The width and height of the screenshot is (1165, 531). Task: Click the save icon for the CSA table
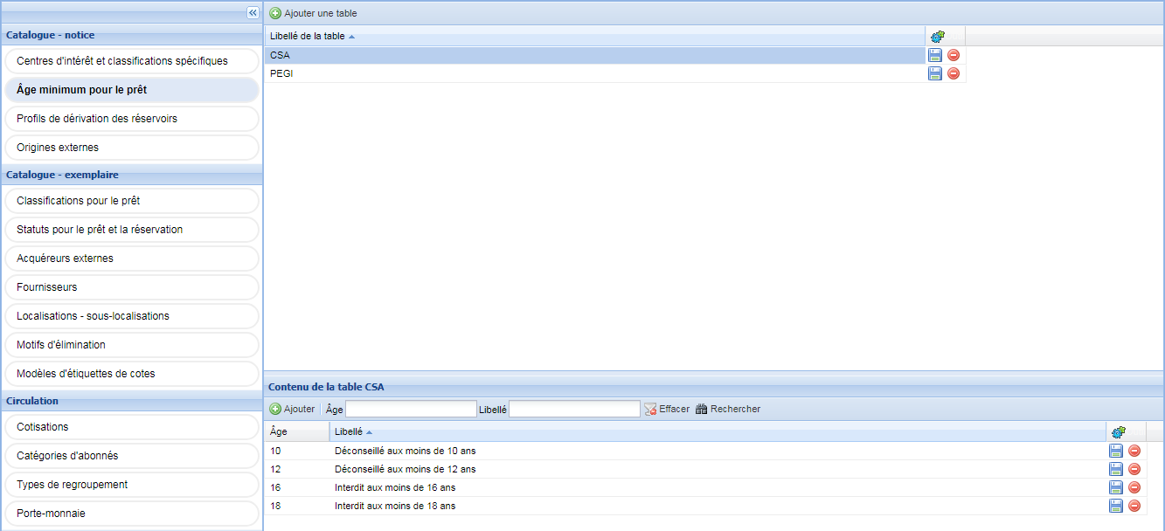pyautogui.click(x=935, y=55)
